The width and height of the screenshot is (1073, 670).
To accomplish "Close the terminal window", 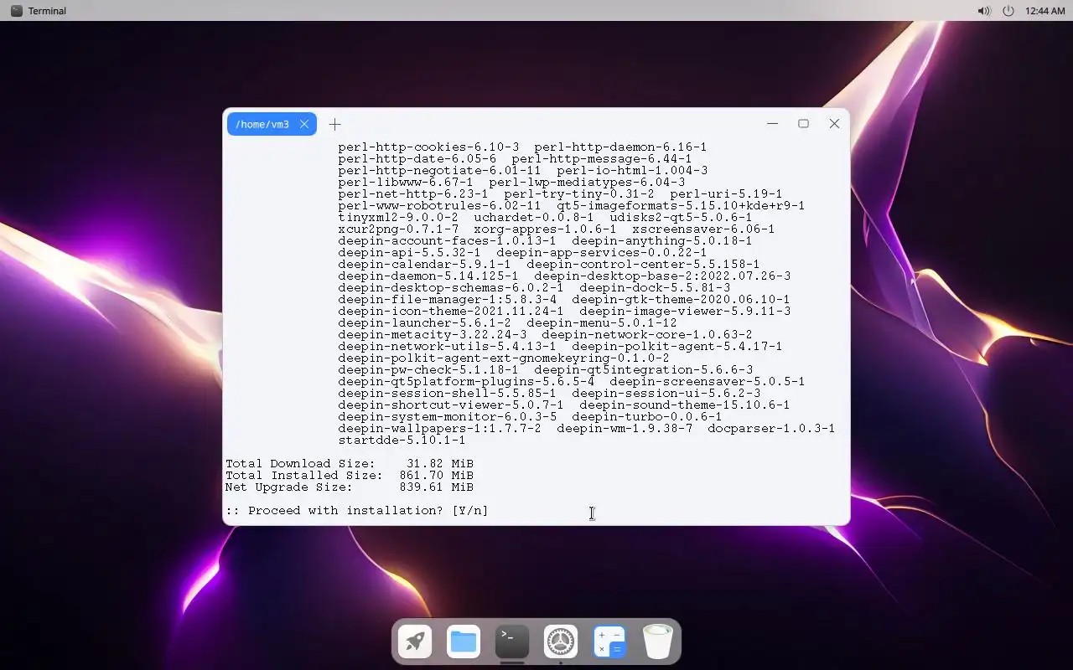I will pyautogui.click(x=834, y=123).
